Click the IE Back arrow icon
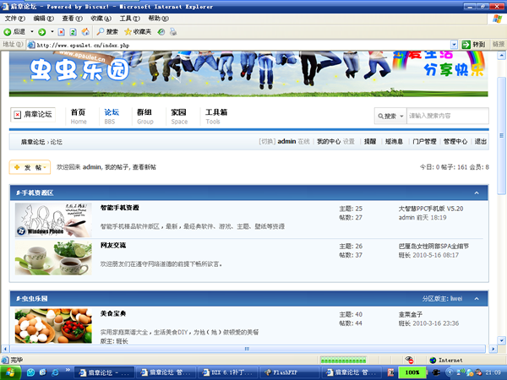Viewport: 507px width, 380px height. (7, 32)
